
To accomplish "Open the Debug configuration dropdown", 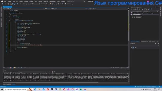I will click(26, 4).
